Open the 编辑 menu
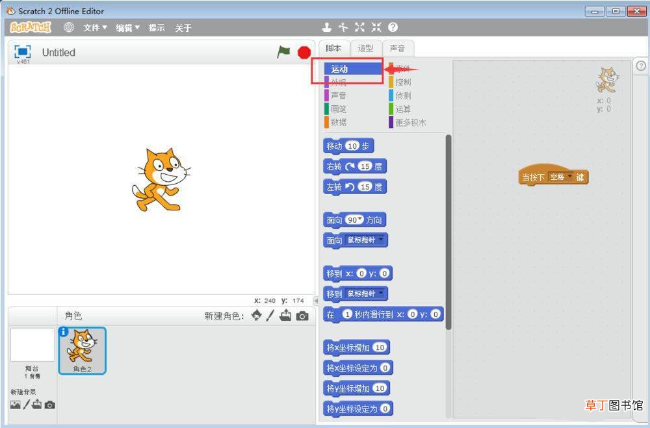 (127, 28)
